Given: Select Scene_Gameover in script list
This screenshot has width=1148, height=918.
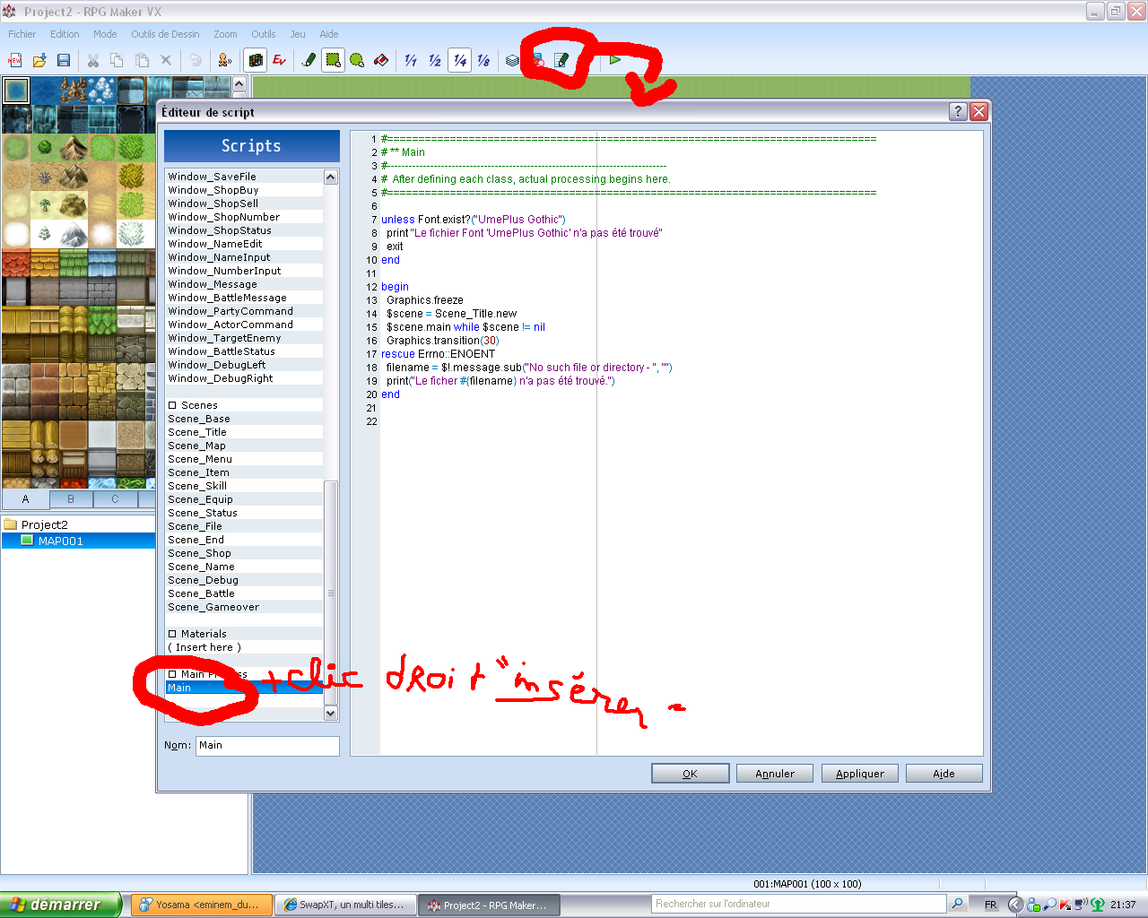Looking at the screenshot, I should click(244, 607).
